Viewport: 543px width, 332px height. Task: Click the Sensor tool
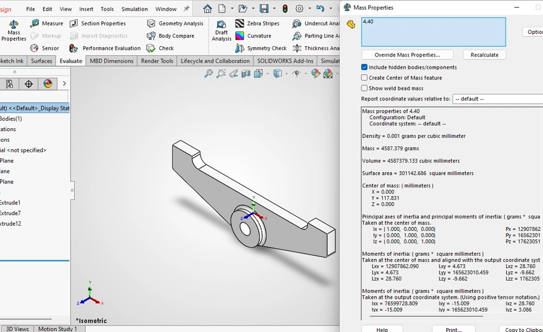tap(44, 48)
